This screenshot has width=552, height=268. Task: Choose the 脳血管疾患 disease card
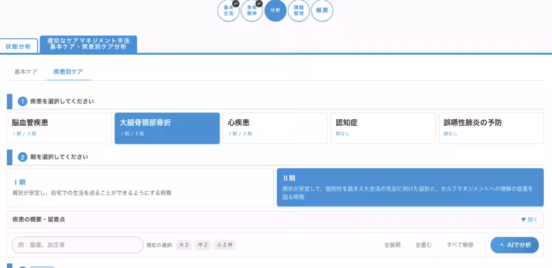(x=59, y=128)
